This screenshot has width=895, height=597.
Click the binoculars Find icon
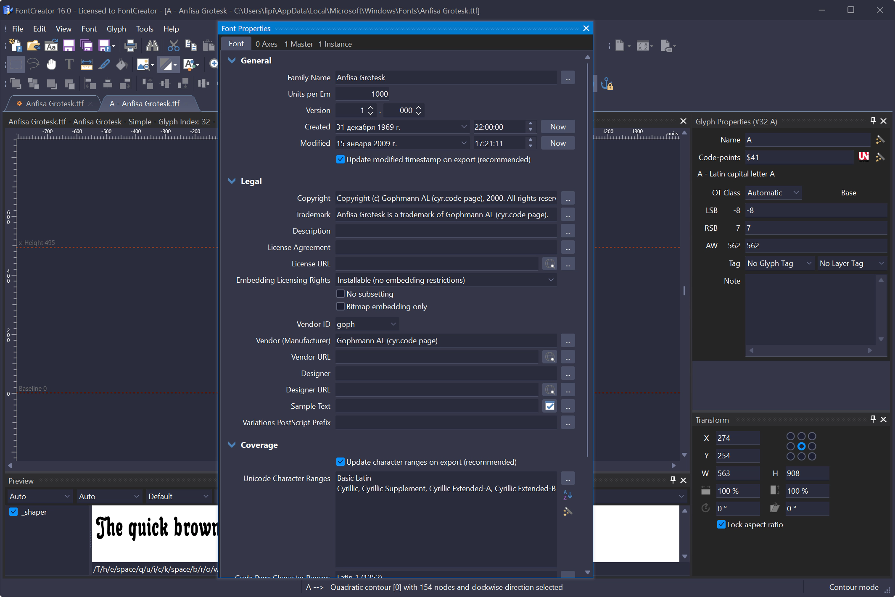coord(152,45)
